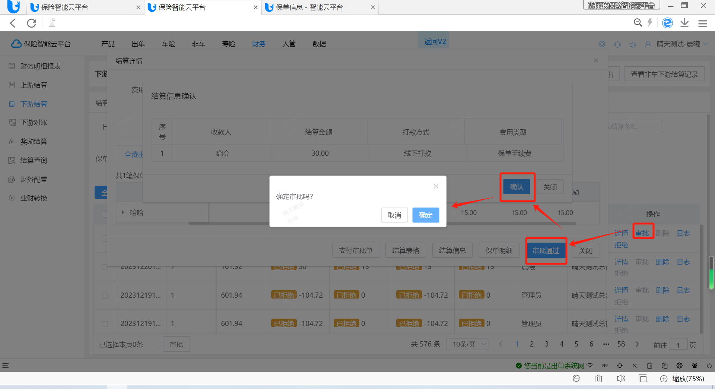Click the bottom status bar list icon
The image size is (715, 389).
(x=6, y=366)
